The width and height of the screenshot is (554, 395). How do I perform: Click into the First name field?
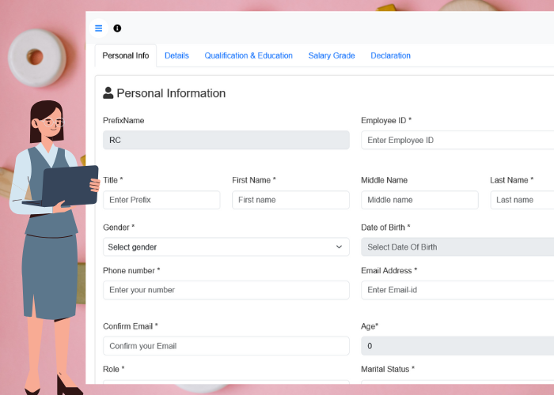pyautogui.click(x=290, y=200)
